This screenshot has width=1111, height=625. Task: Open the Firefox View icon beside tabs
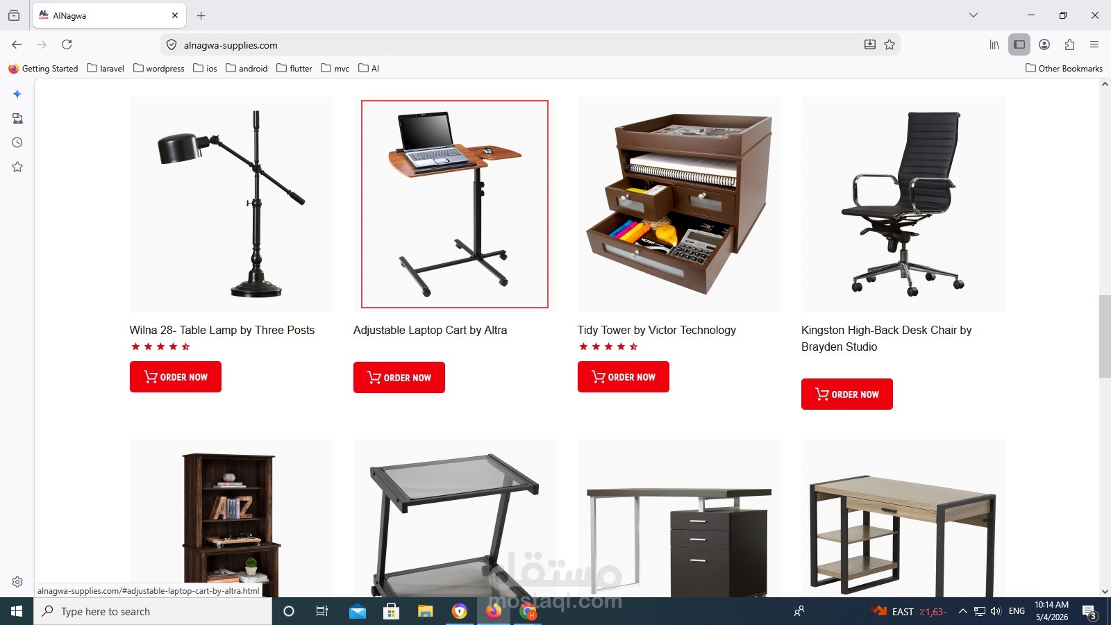pos(14,15)
